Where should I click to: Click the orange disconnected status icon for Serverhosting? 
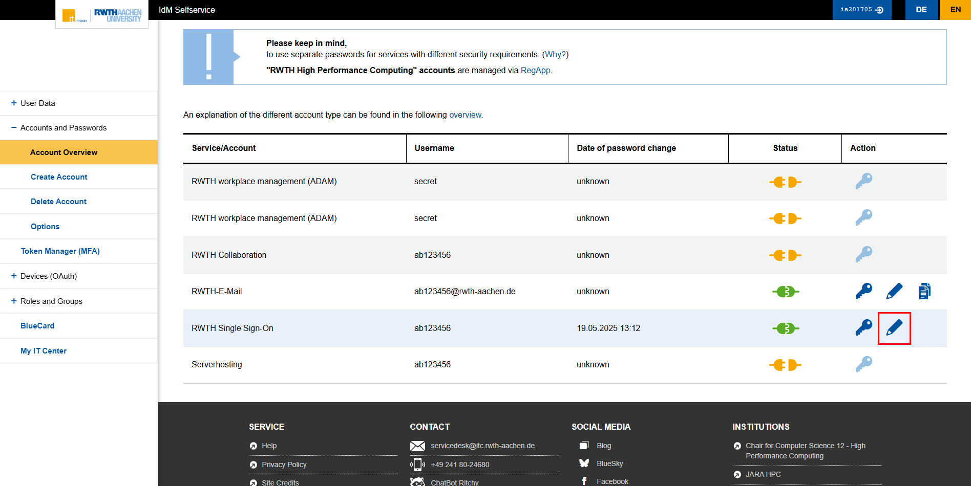point(785,365)
